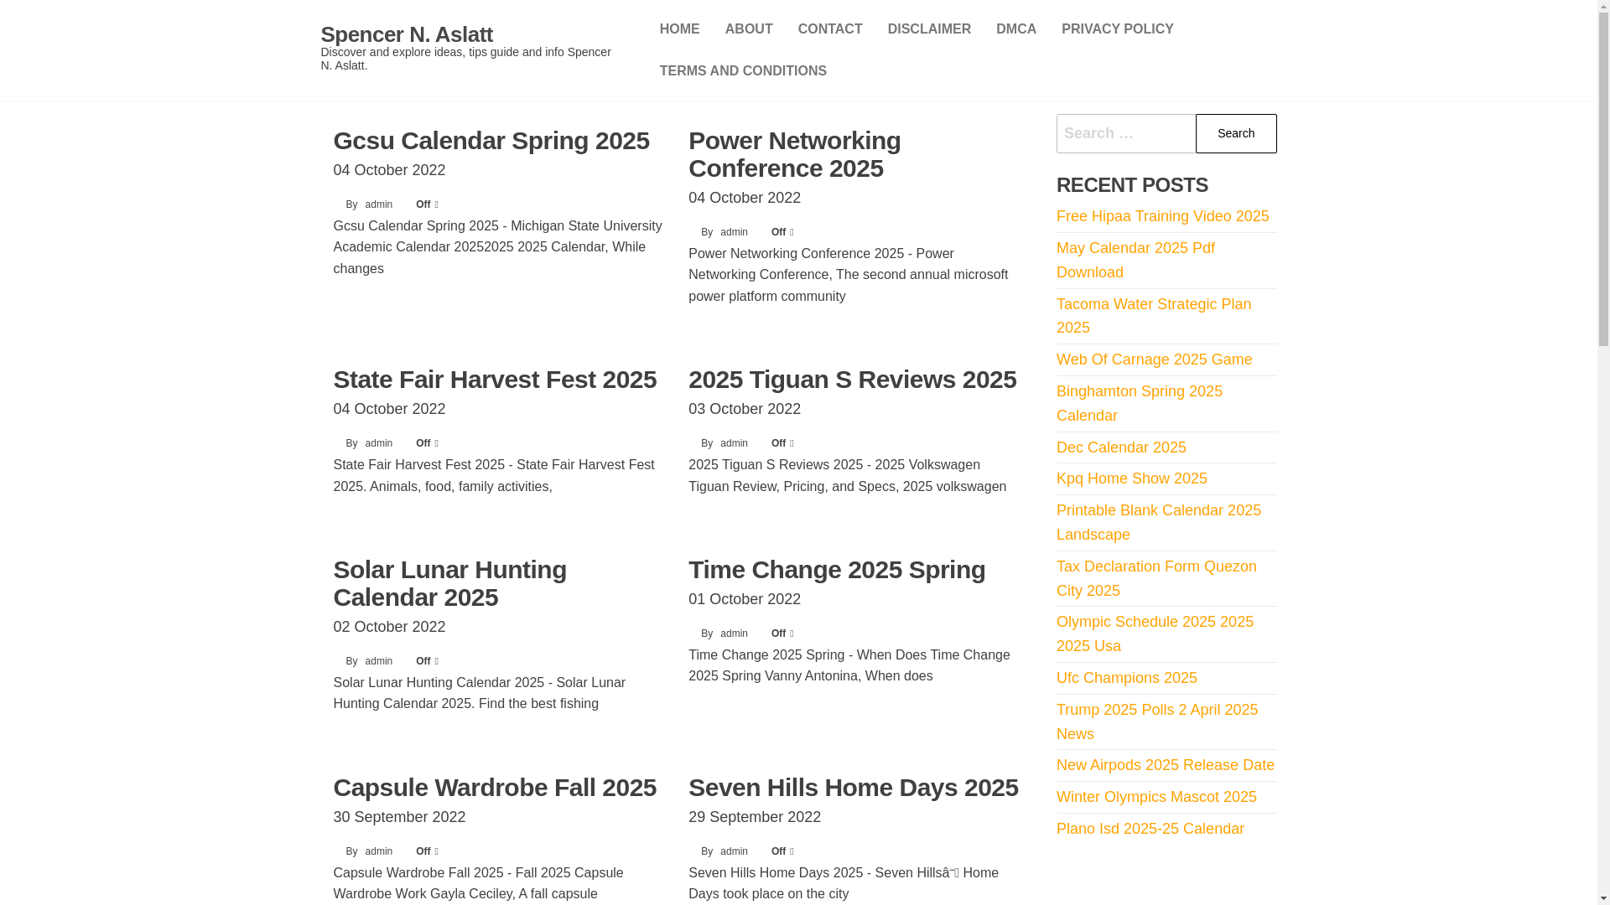1610x905 pixels.
Task: Click the Spencer N. Aslatt site title
Action: [x=407, y=34]
